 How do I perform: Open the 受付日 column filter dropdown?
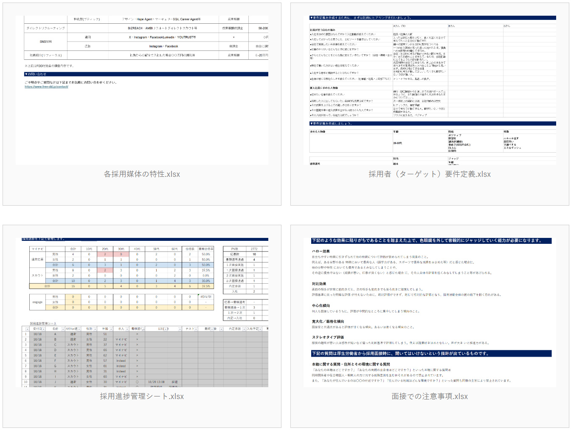(44, 329)
